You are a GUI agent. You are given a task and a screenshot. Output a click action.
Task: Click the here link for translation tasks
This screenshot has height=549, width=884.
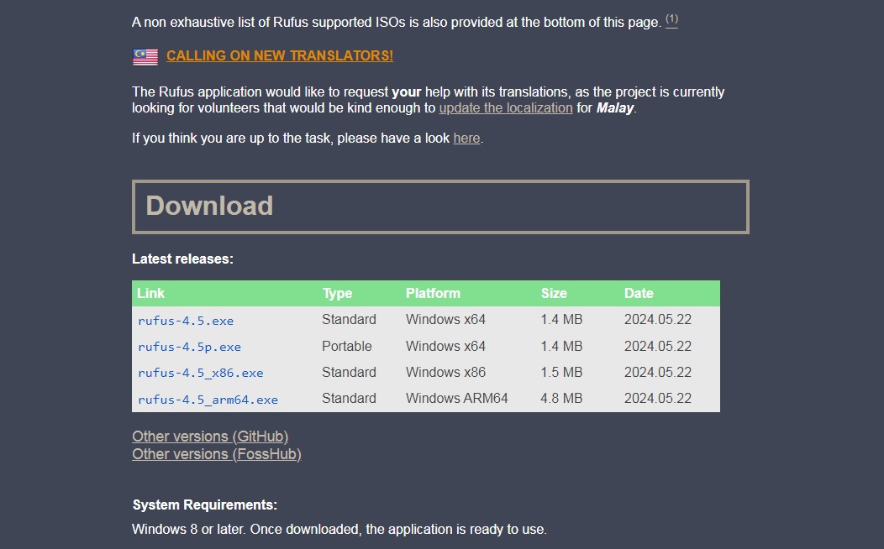[x=466, y=138]
